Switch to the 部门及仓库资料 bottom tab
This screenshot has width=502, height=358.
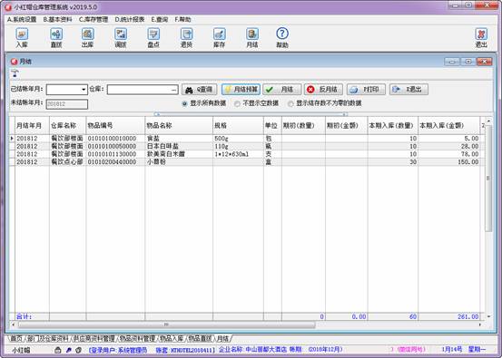[48, 338]
